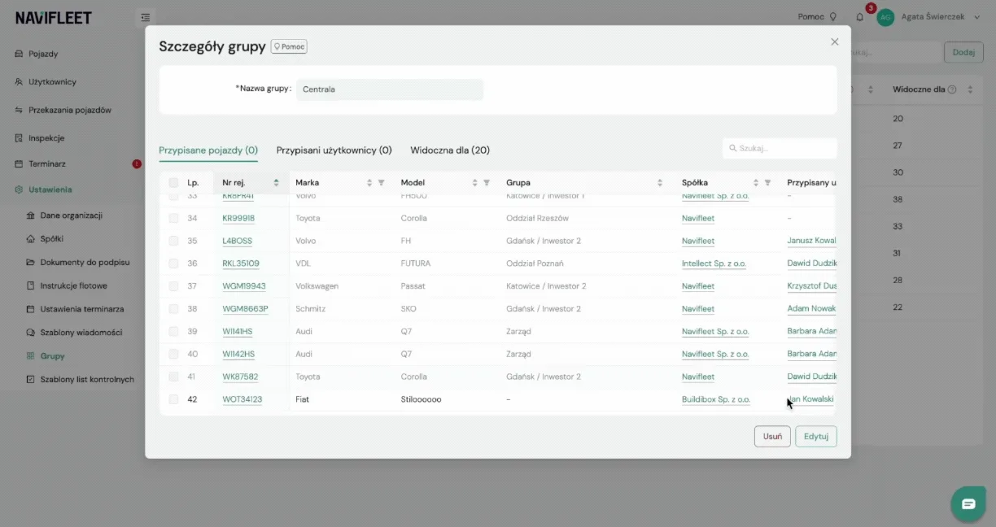996x527 pixels.
Task: Switch to Przypisani użytkownicy (0) tab
Action: [334, 150]
